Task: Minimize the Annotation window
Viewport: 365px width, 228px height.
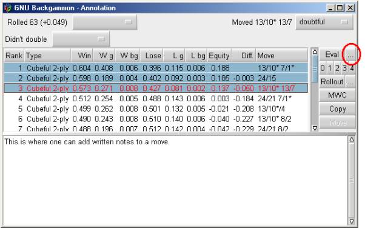Action: click(x=330, y=8)
